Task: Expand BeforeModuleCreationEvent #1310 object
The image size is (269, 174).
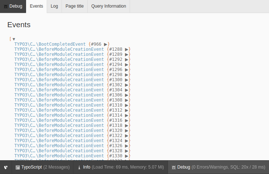Action: click(x=127, y=105)
